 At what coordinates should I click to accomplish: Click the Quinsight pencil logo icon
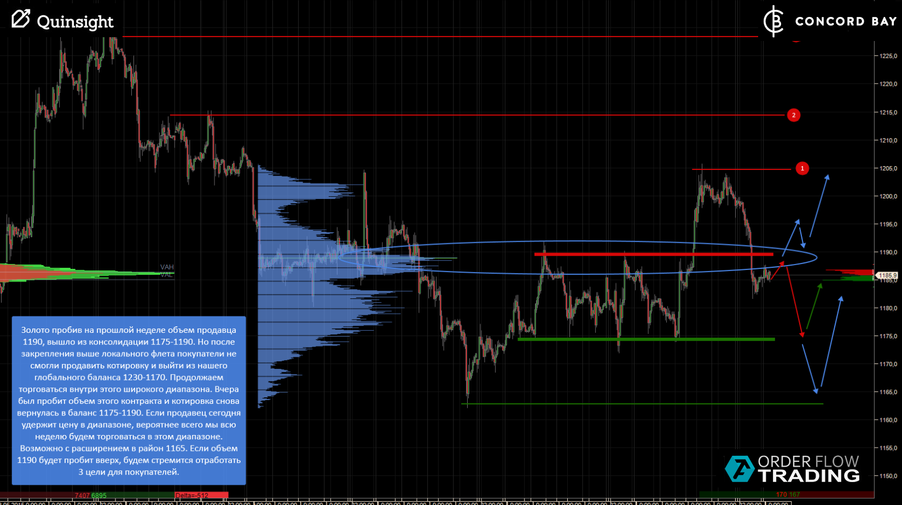point(20,19)
